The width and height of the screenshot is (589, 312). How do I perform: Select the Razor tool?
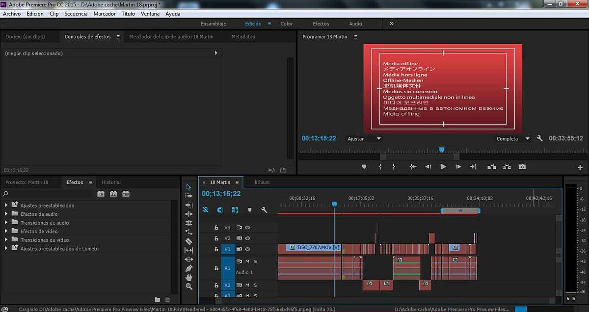(x=189, y=241)
